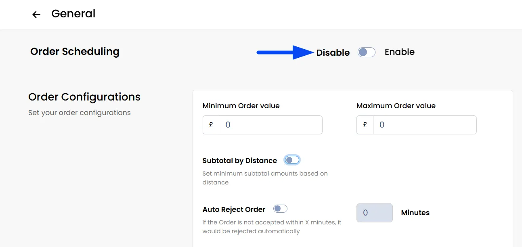Toggle the Order Scheduling switch
The image size is (522, 247).
tap(367, 52)
